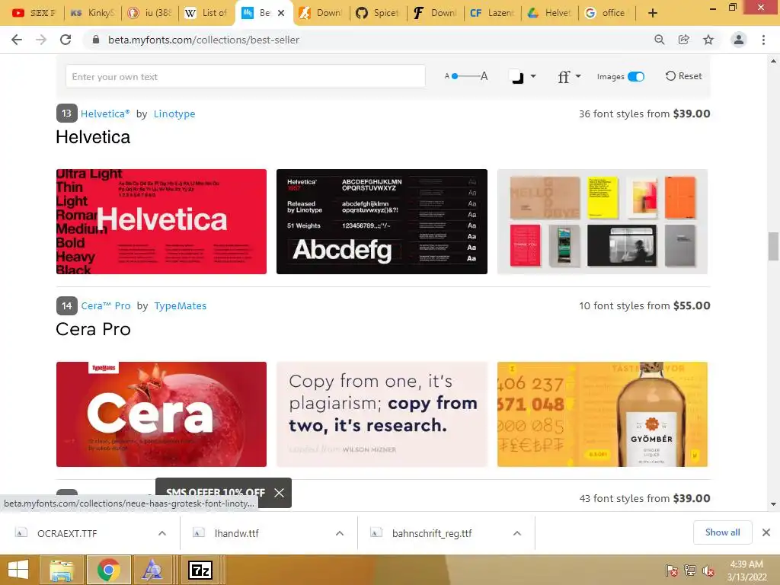Close the downloads bar
The image size is (780, 585).
click(x=766, y=532)
